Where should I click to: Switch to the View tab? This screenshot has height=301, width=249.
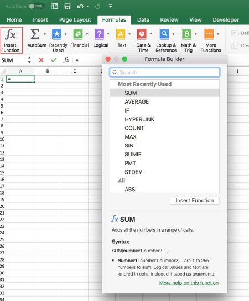point(195,20)
